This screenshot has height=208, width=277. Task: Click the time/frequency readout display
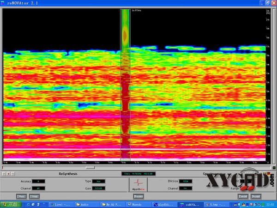coord(138,174)
